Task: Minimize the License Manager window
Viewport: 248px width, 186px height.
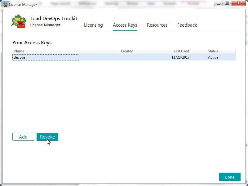Action: click(219, 3)
